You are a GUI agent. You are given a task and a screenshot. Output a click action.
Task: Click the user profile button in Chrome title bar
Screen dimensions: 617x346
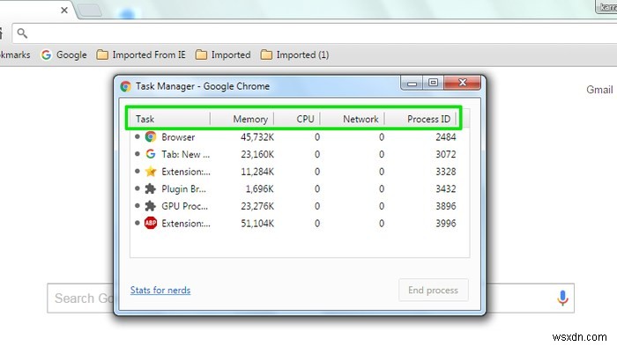606,7
